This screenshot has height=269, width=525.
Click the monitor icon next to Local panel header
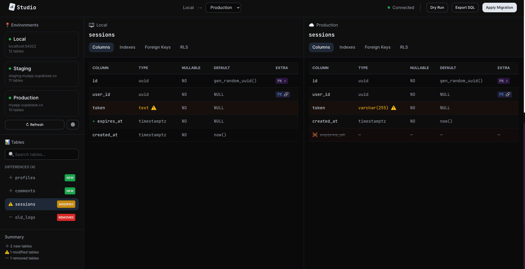click(x=91, y=25)
